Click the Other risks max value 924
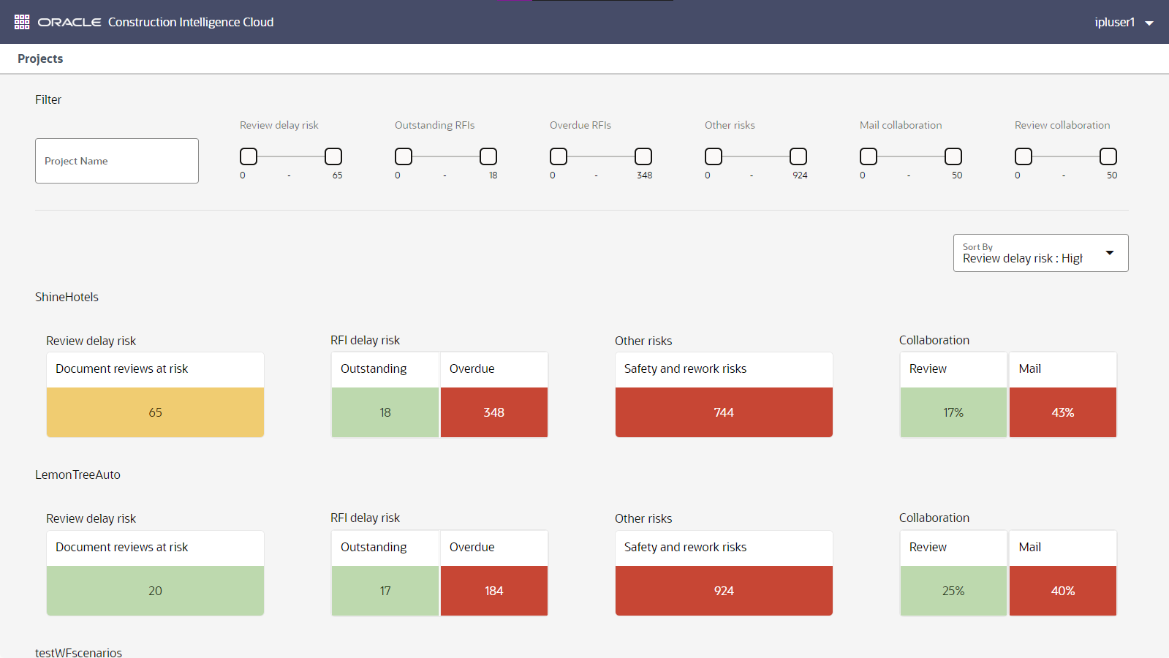Image resolution: width=1169 pixels, height=658 pixels. 800,175
